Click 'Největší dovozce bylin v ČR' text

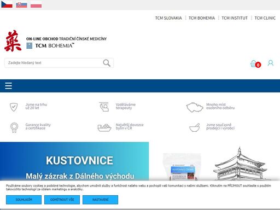[130, 126]
